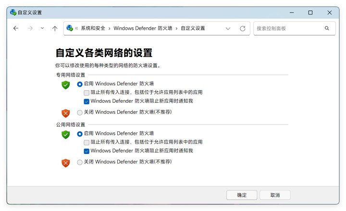Uncheck the public network 防火墙阻止新应用时通知我 box
346x211 pixels.
coord(86,151)
